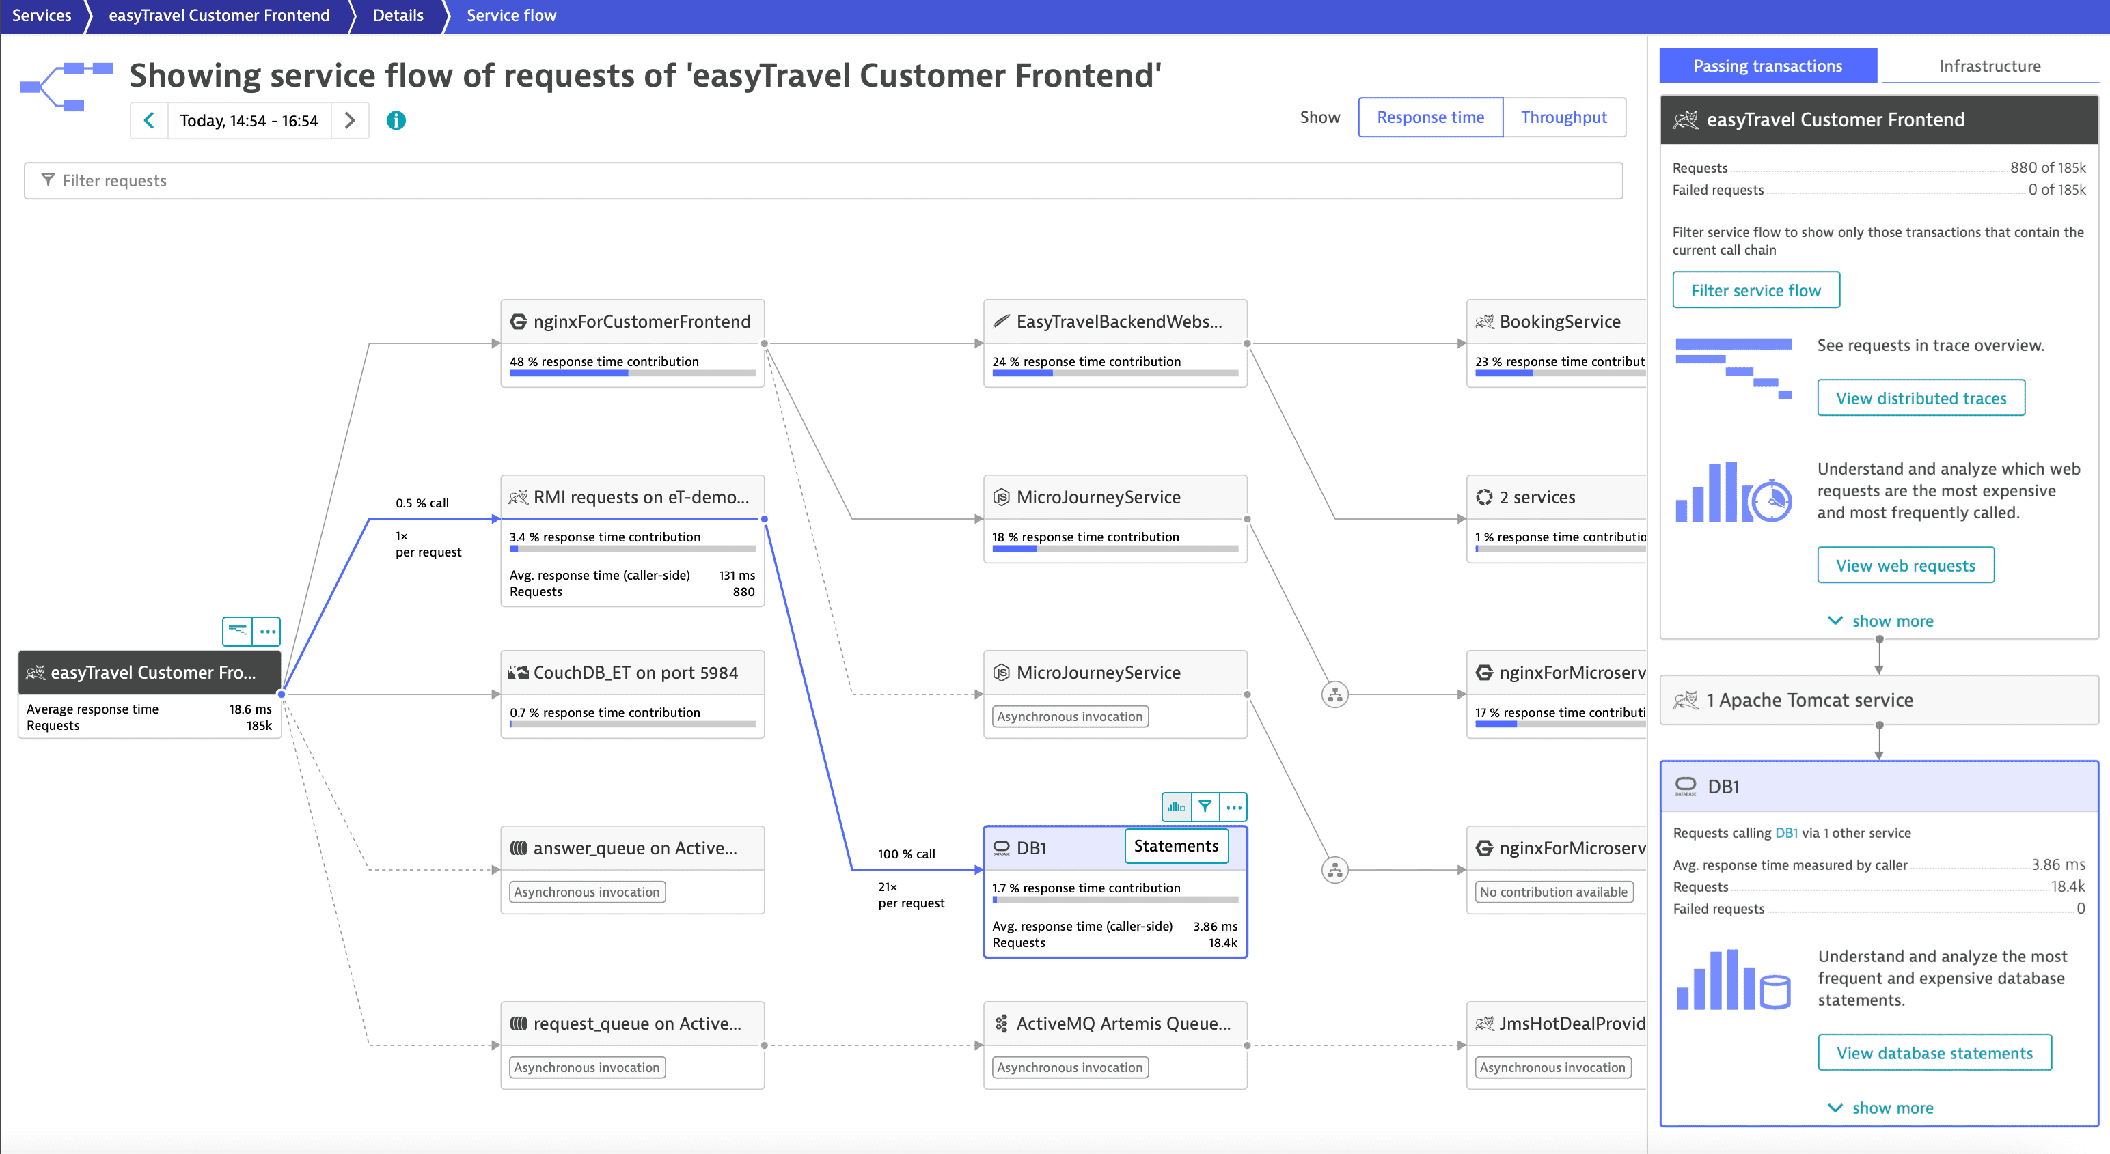Click into the Filter requests field
This screenshot has width=2110, height=1154.
823,180
